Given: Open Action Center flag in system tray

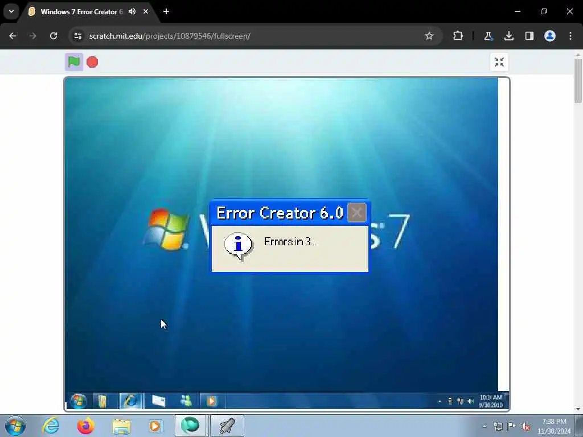Looking at the screenshot, I should [512, 426].
